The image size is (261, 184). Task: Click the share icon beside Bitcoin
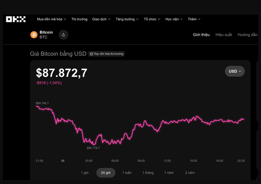point(63,35)
